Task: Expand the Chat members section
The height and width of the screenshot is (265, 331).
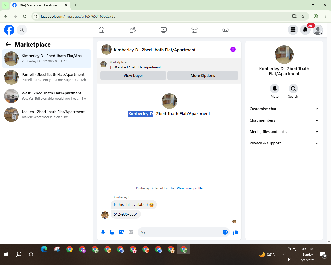Action: [x=284, y=120]
